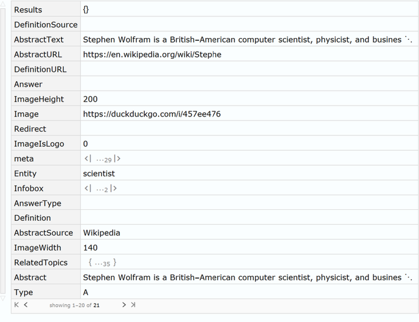Select the Entity key label

point(25,174)
